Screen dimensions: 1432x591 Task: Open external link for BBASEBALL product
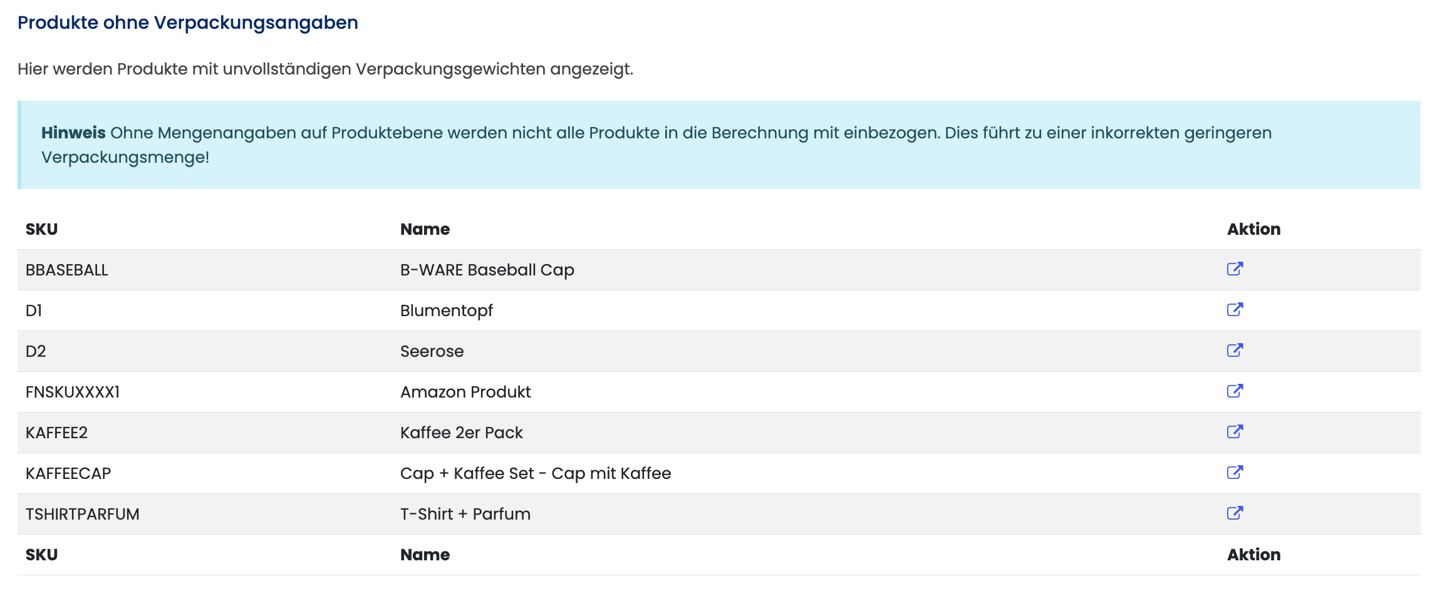(1235, 269)
